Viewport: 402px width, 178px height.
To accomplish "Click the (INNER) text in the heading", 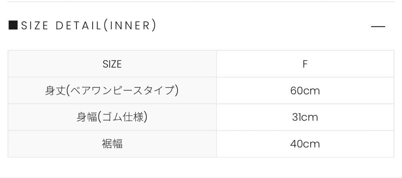I will point(129,26).
